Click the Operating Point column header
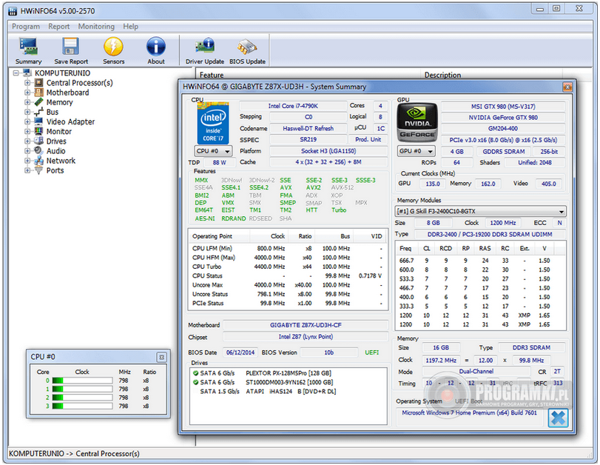Viewport: 600px width, 465px height. [x=219, y=236]
